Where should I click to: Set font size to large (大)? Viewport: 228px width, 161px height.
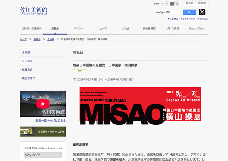[x=177, y=4]
